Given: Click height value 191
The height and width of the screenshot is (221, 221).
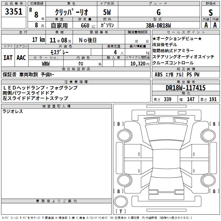Looking at the screenshot, I should click(213, 99).
